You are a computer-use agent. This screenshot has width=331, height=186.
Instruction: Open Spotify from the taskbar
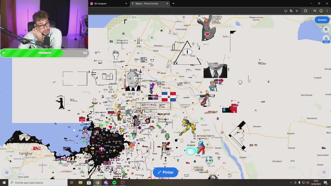pyautogui.click(x=114, y=183)
